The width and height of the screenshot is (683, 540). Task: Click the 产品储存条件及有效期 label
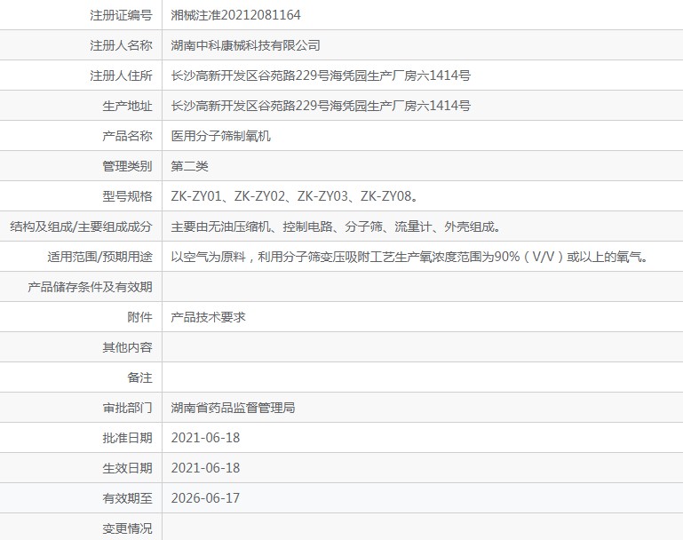(90, 287)
